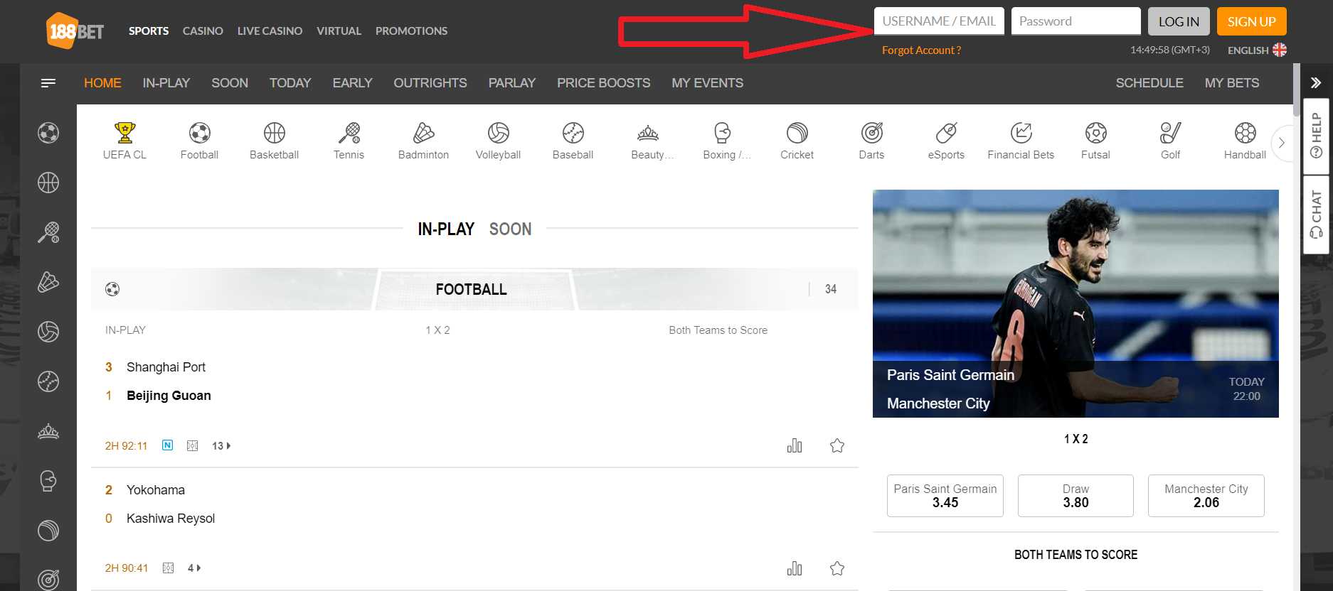The width and height of the screenshot is (1333, 591).
Task: Switch to the IN-PLAY nav tab
Action: 166,83
